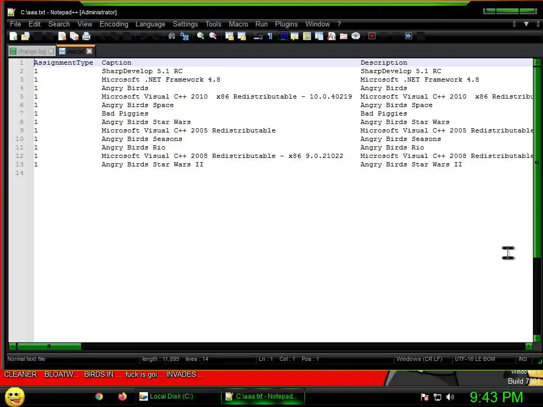This screenshot has height=407, width=543.
Task: Open the Settings menu
Action: (x=185, y=24)
